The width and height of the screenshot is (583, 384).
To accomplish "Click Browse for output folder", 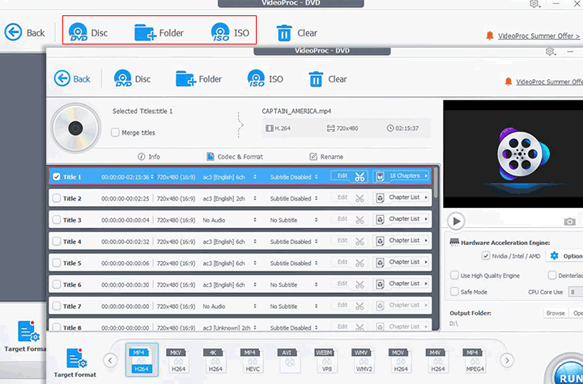I will (x=555, y=313).
